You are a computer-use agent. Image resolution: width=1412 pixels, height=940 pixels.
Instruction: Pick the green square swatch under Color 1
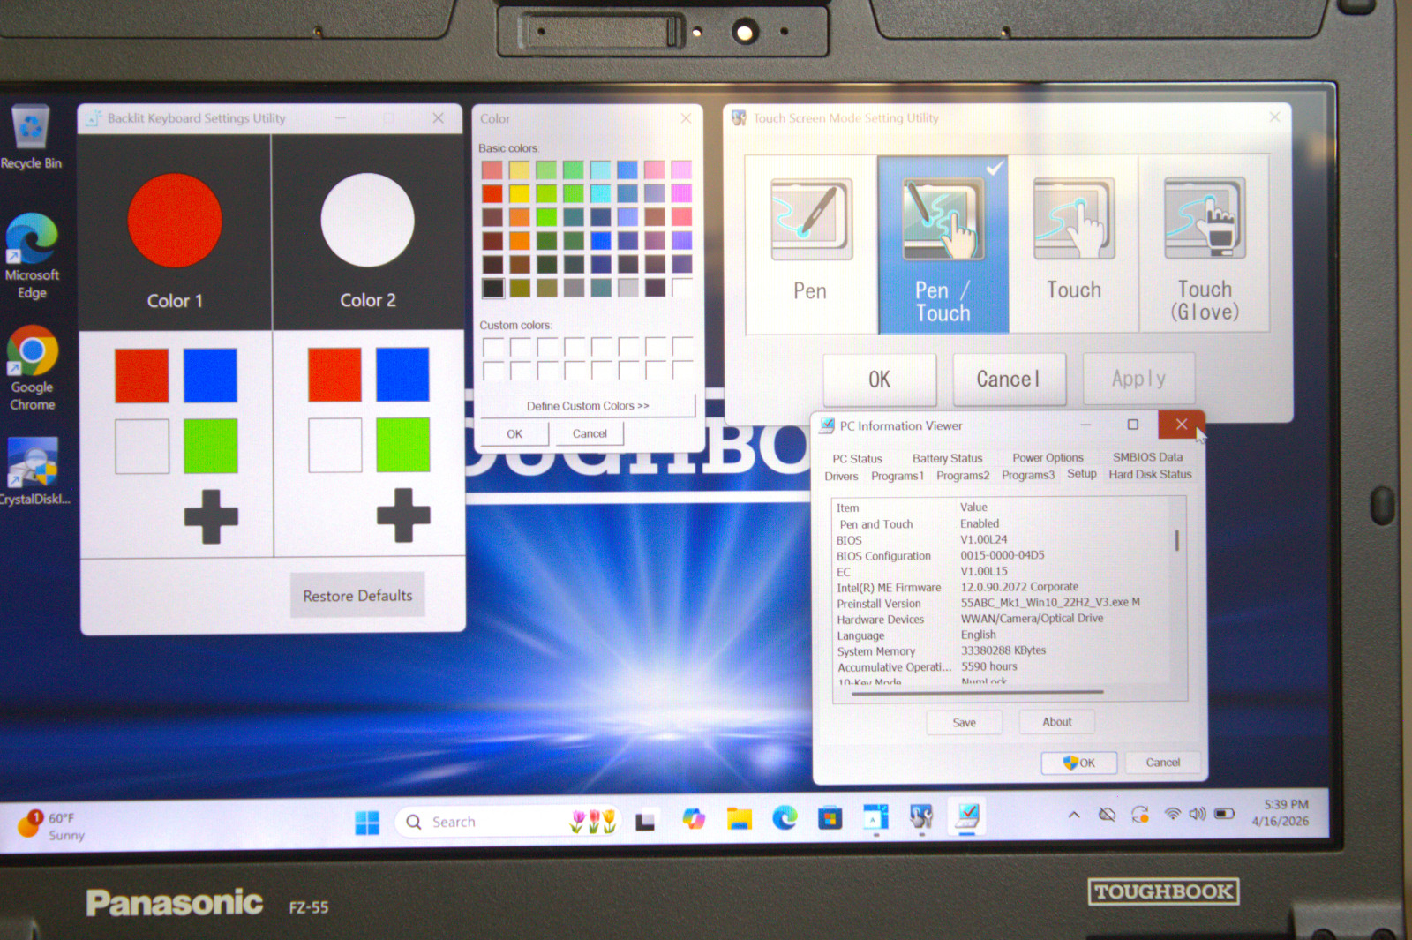(x=210, y=446)
